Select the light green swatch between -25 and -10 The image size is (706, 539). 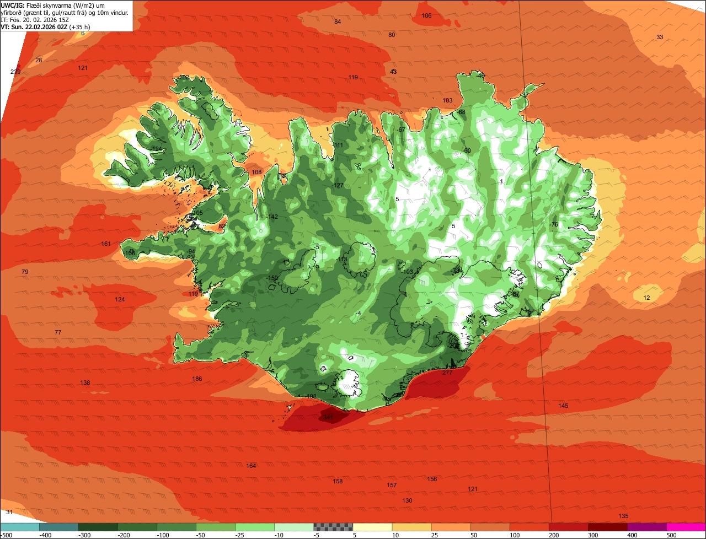(x=255, y=527)
